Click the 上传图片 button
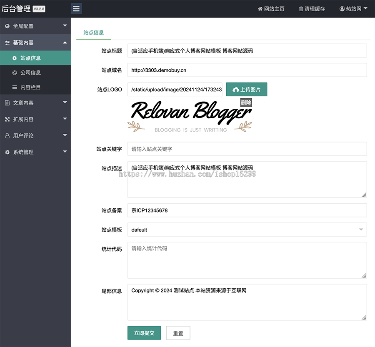The width and height of the screenshot is (375, 347). (247, 90)
